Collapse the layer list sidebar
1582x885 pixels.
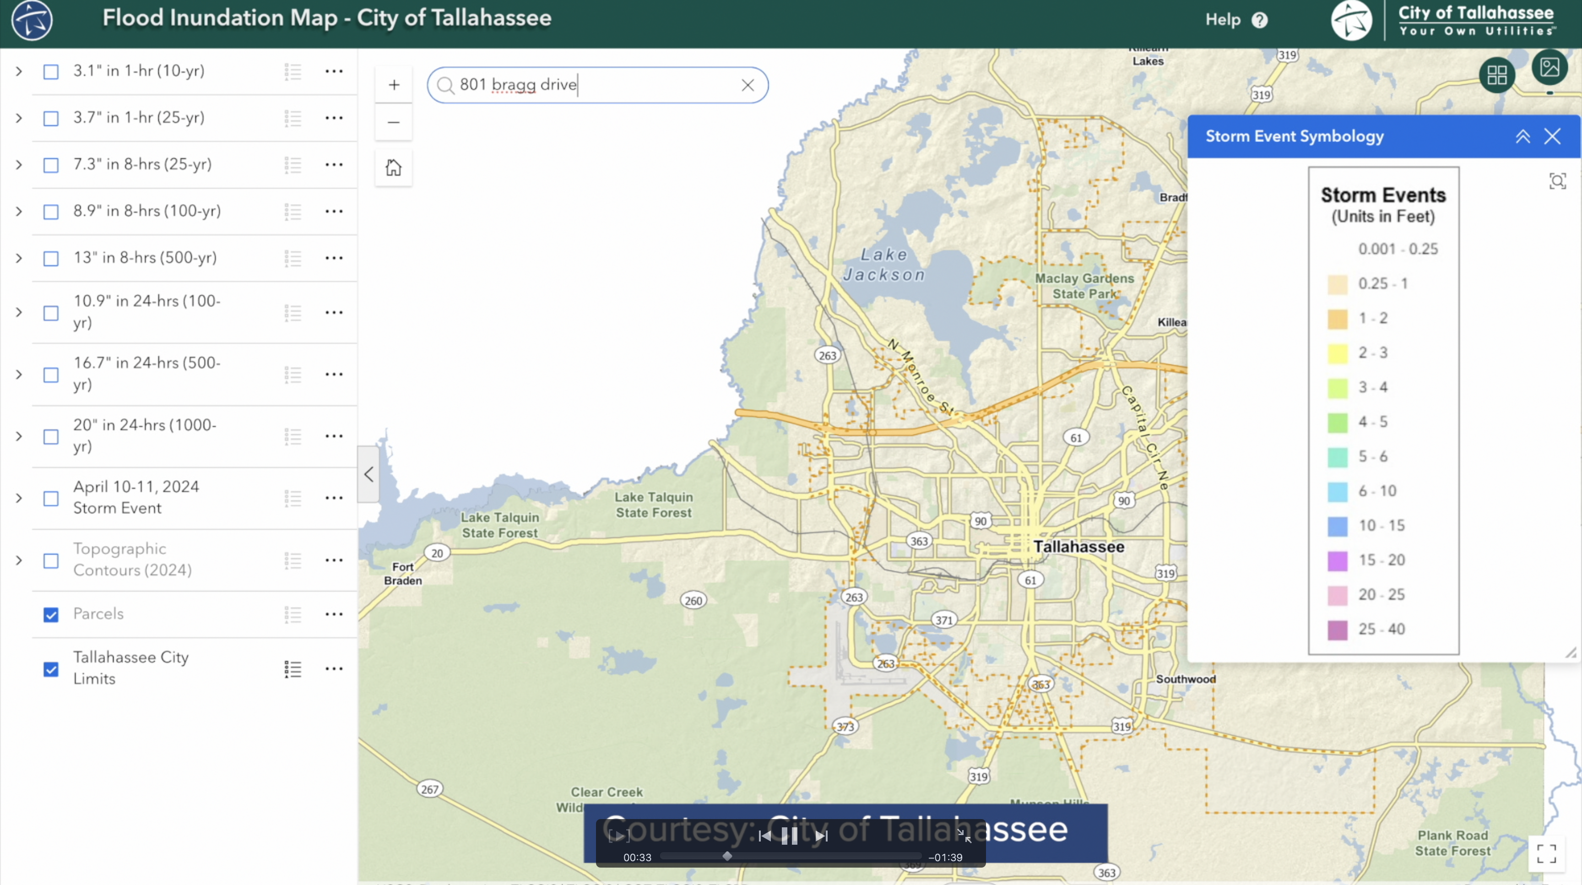368,474
